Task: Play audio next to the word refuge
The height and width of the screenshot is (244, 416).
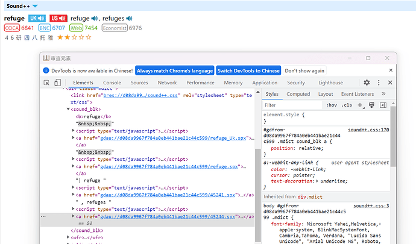Action: pos(94,18)
